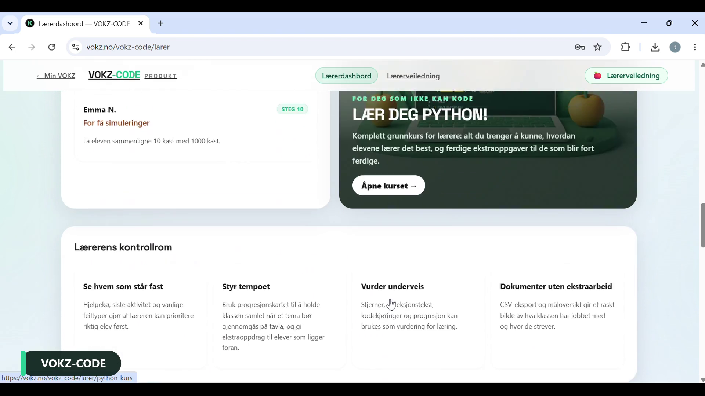This screenshot has height=396, width=705.
Task: Go forward to the next page
Action: (x=32, y=47)
